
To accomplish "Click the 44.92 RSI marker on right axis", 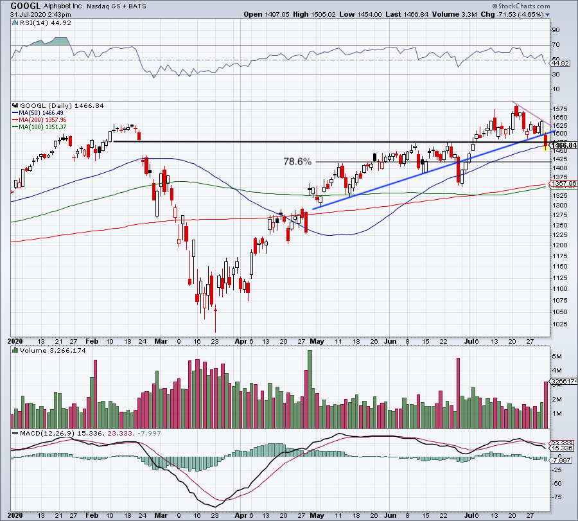I will click(x=560, y=64).
